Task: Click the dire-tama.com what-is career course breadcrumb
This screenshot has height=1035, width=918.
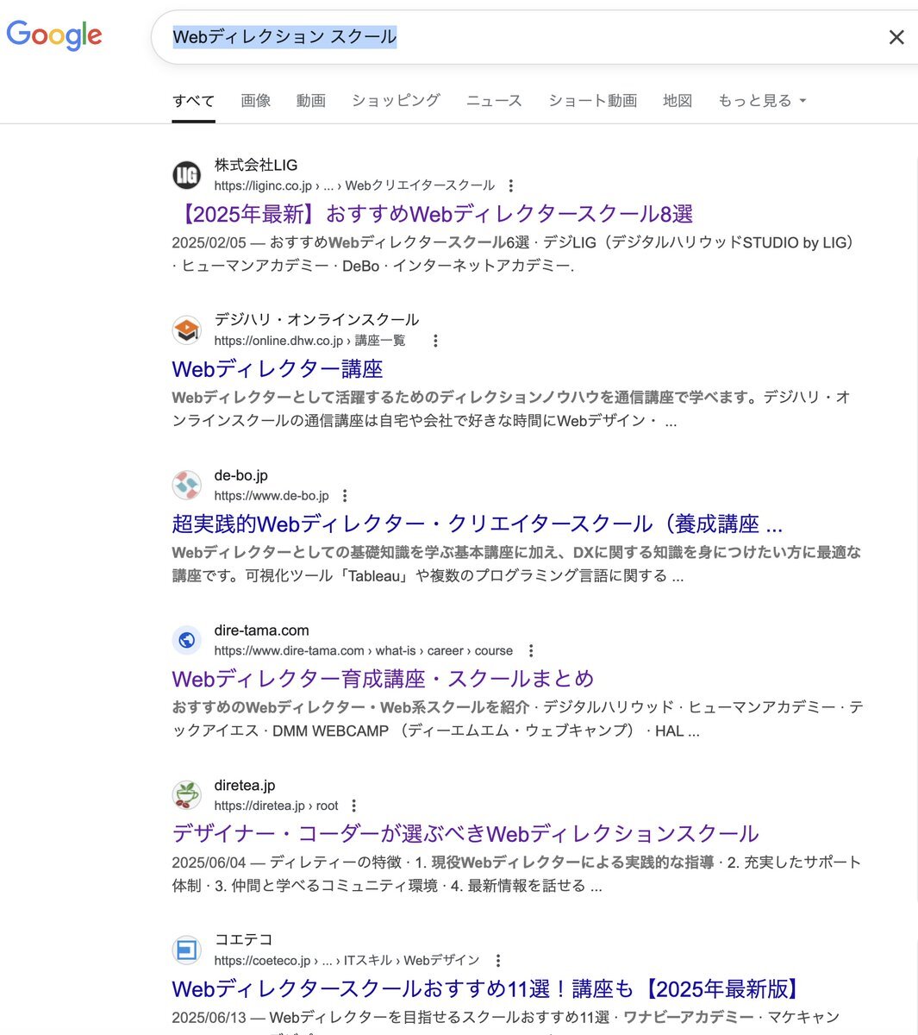Action: pyautogui.click(x=364, y=651)
